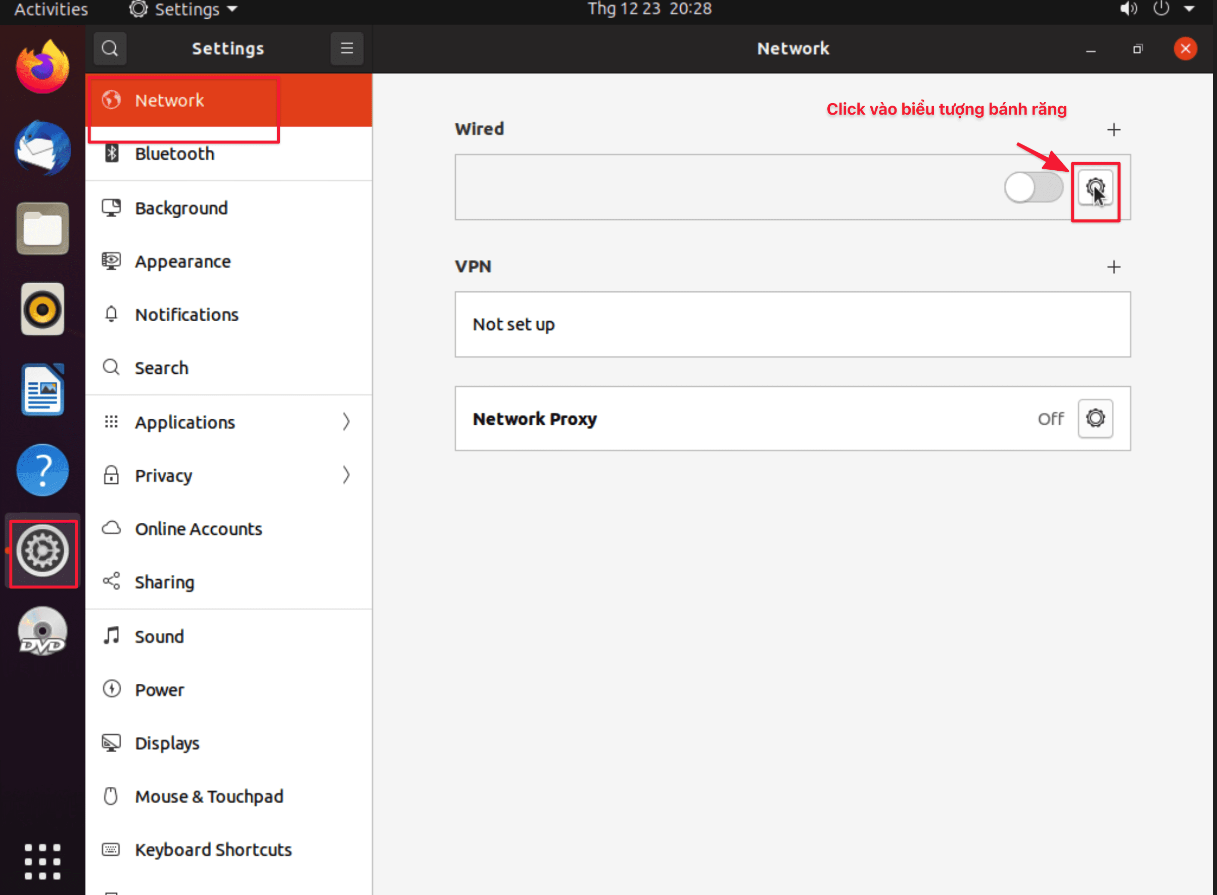Launch Firefox from the dock
1217x895 pixels.
coord(42,66)
